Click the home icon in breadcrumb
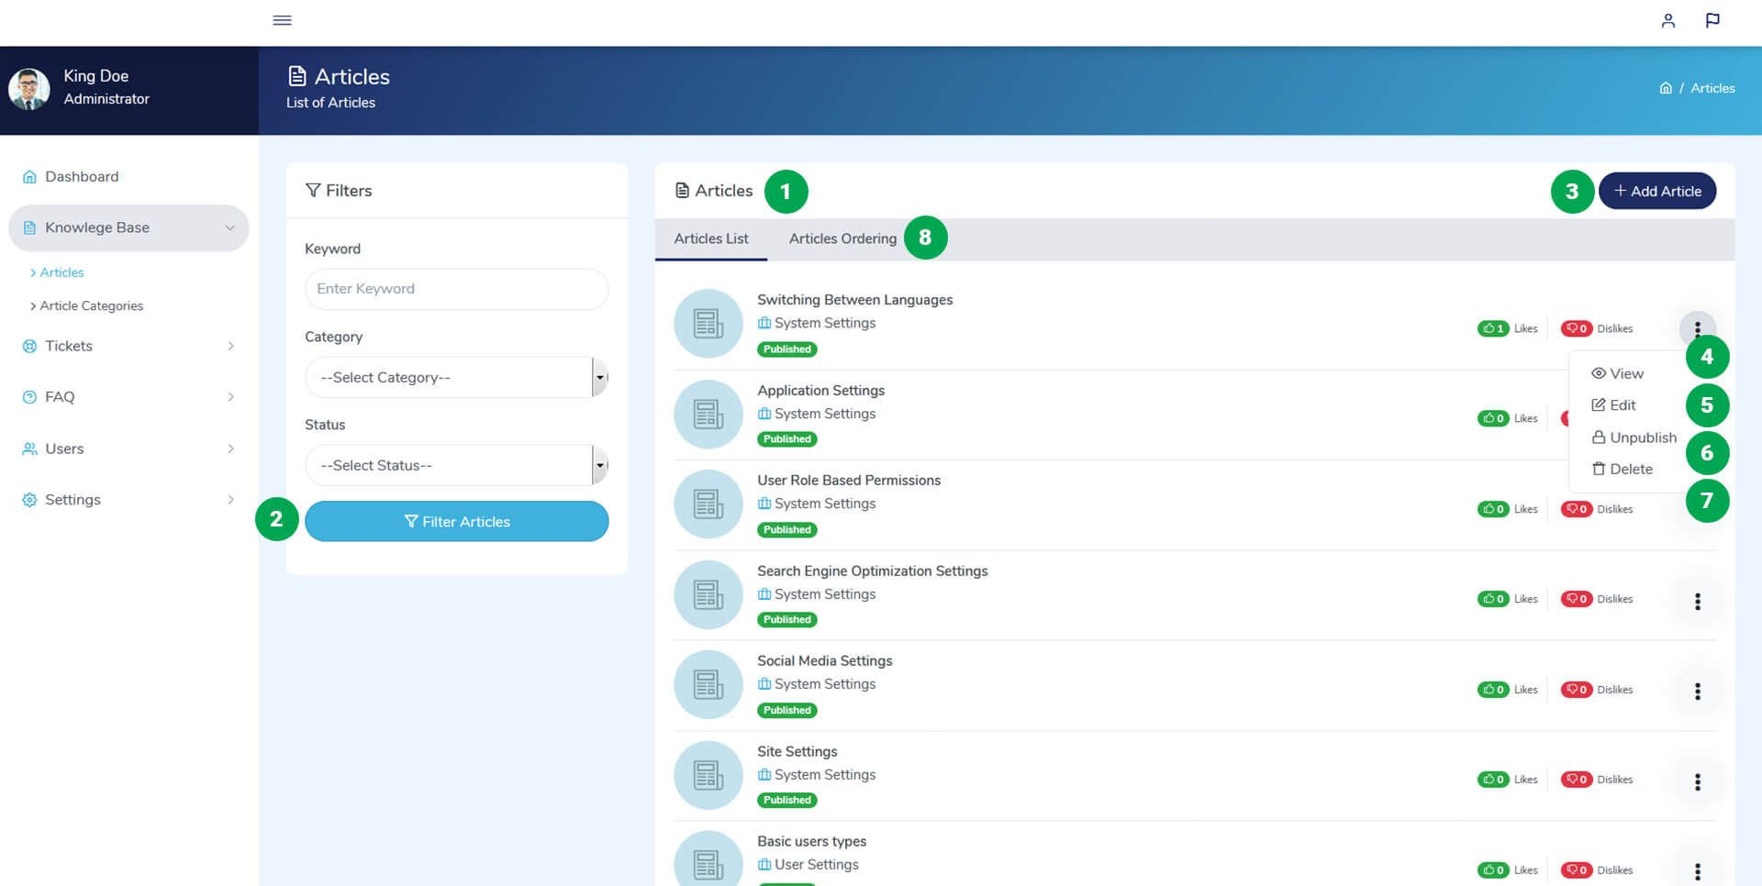The height and width of the screenshot is (886, 1762). click(1666, 88)
